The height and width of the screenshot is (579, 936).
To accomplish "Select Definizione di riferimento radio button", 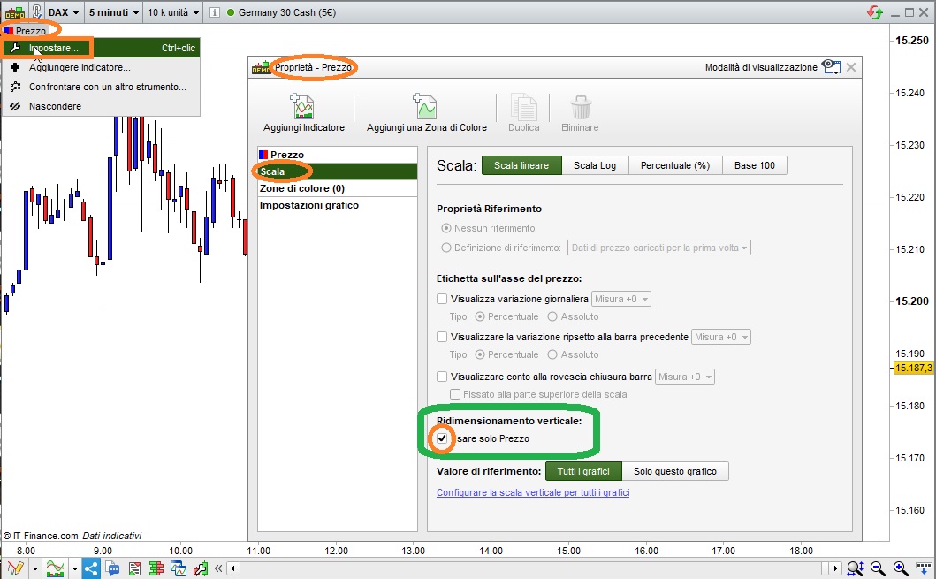I will click(x=446, y=248).
